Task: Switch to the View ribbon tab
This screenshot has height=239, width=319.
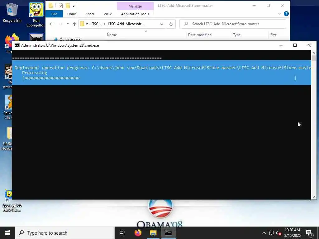Action: tap(107, 14)
